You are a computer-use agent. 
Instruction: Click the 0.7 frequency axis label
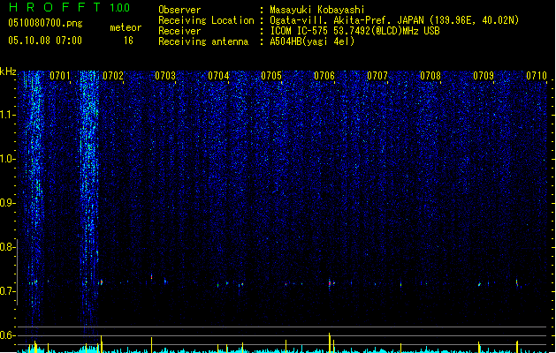[7, 291]
